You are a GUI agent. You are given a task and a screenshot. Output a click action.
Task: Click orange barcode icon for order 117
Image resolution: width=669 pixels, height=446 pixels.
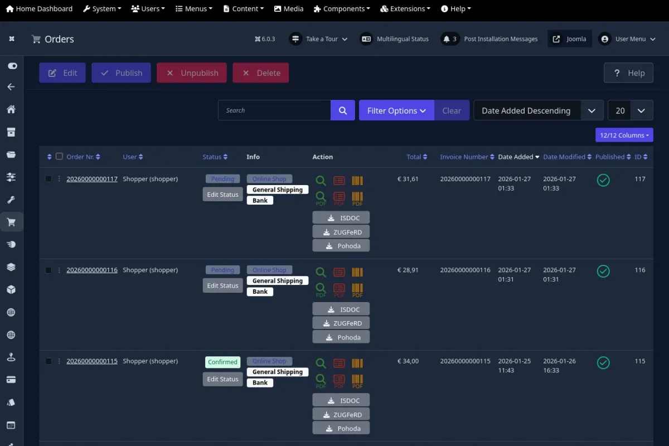(357, 180)
